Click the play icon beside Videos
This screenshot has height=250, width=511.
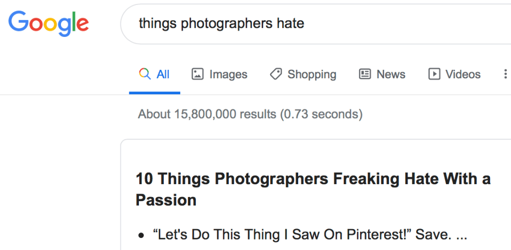[434, 74]
